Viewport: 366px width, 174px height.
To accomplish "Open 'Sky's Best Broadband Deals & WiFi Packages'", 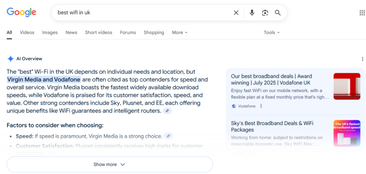I will click(x=272, y=126).
